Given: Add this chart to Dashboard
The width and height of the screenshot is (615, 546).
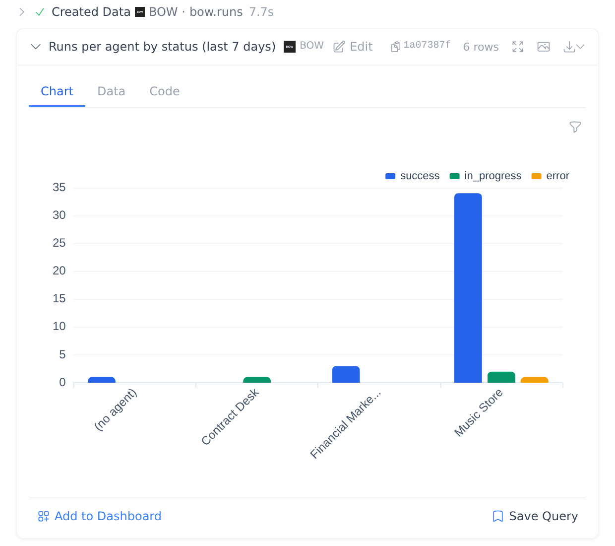Looking at the screenshot, I should click(100, 516).
